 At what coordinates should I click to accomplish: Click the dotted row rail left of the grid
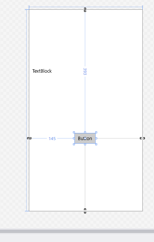27,110
